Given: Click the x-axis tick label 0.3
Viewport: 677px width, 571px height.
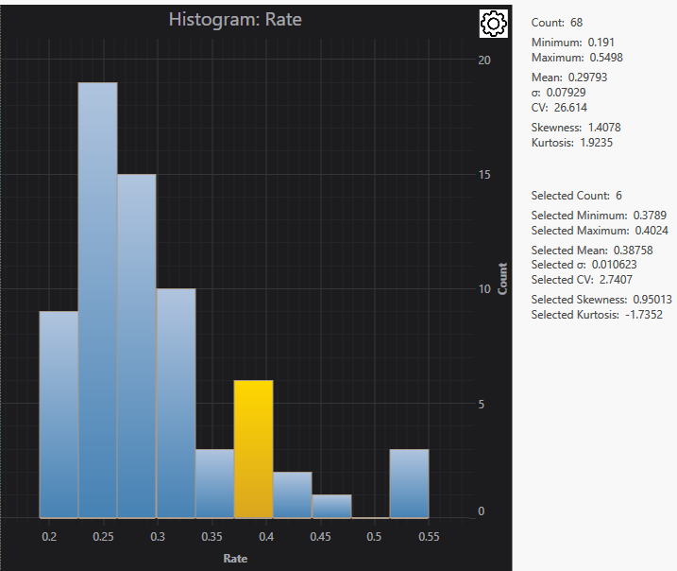Looking at the screenshot, I should point(158,537).
